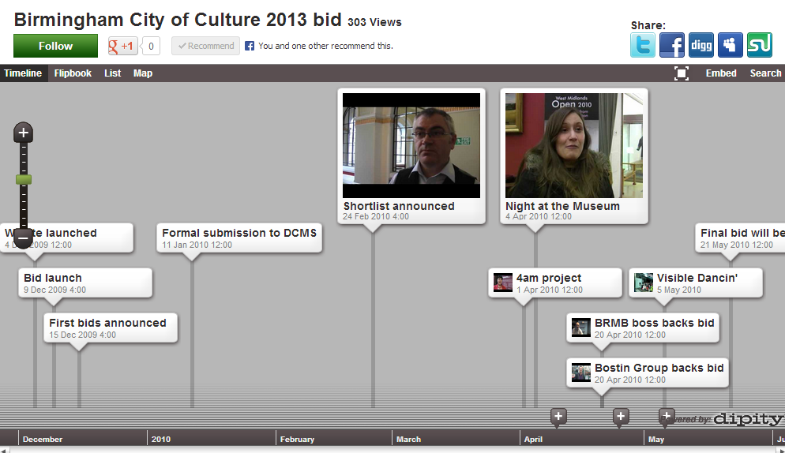Click the Google +1 button
The height and width of the screenshot is (453, 785).
[123, 46]
